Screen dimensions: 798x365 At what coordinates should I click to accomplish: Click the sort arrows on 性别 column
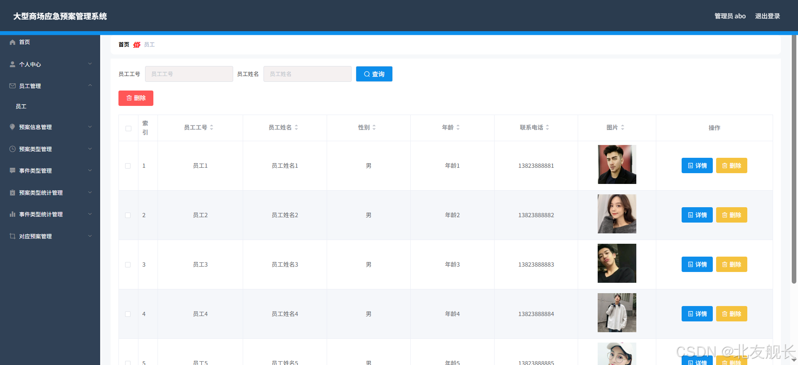click(x=374, y=127)
